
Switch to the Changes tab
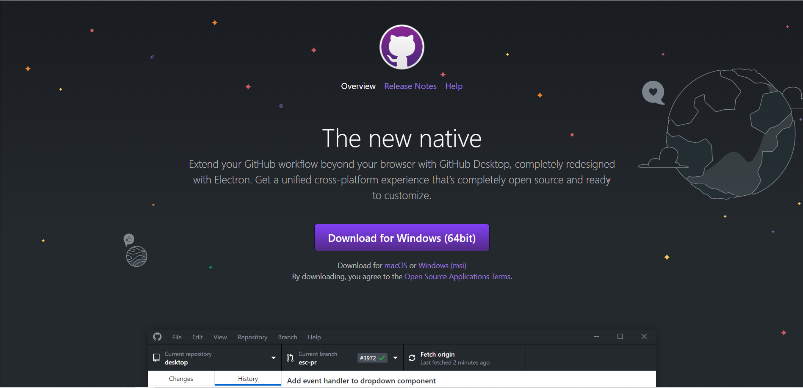(x=181, y=379)
